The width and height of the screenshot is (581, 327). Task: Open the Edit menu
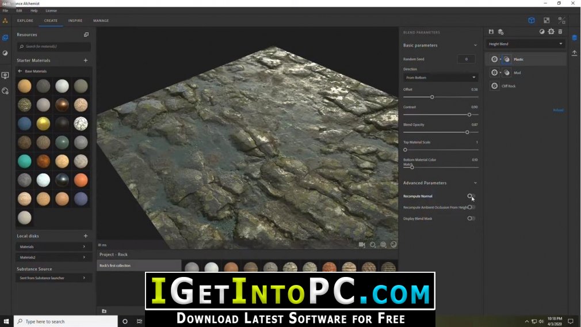pyautogui.click(x=19, y=11)
